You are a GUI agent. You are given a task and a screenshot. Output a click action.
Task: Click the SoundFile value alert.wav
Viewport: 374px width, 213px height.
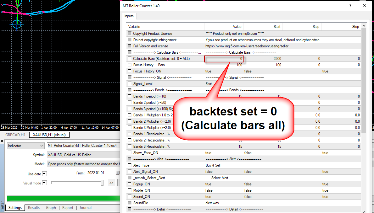point(212,203)
